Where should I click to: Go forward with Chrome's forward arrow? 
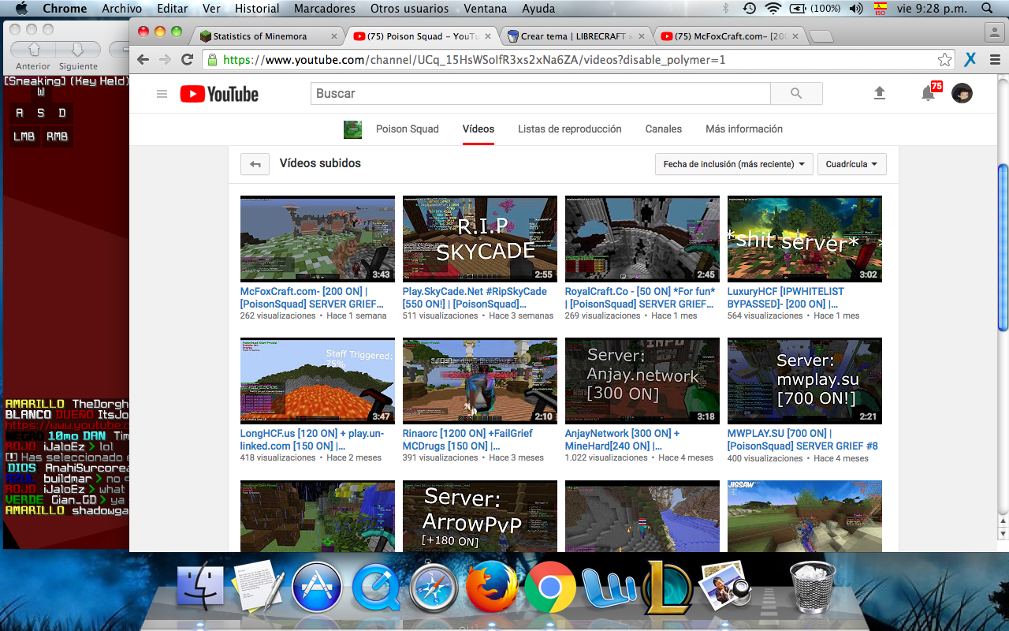[x=165, y=60]
